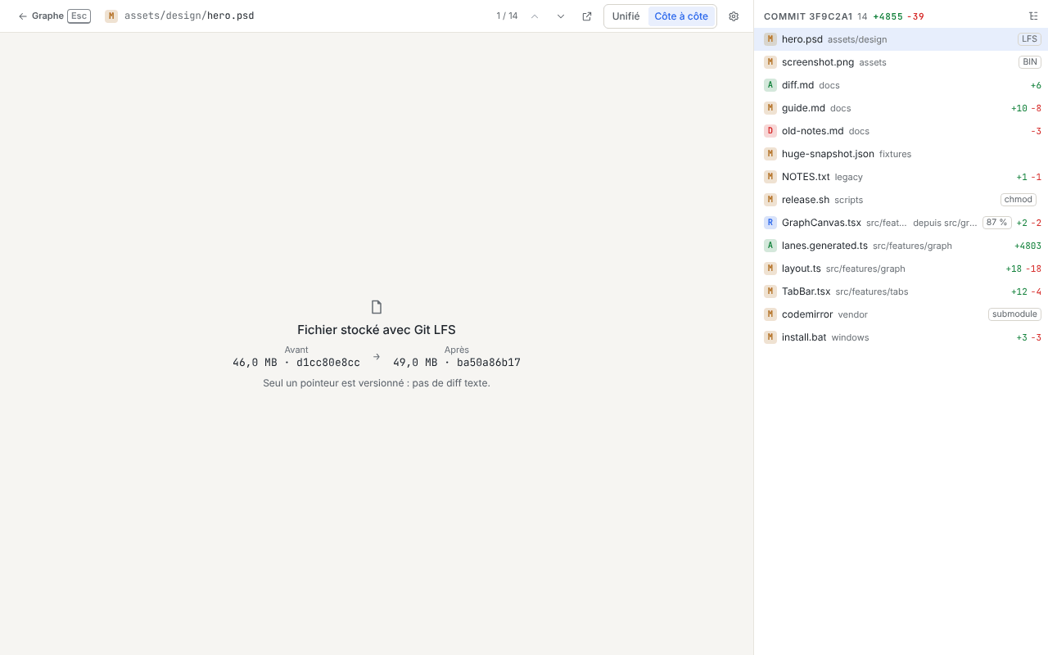Open file externally with arrow-box icon
This screenshot has width=1048, height=655.
[x=587, y=16]
